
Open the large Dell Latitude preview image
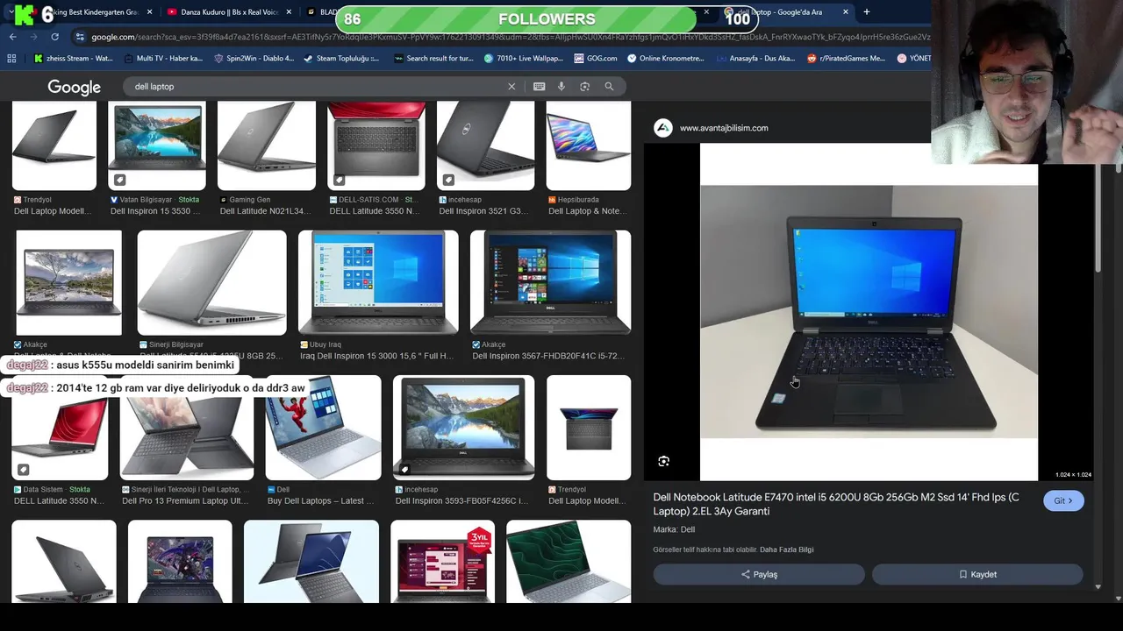pos(869,312)
